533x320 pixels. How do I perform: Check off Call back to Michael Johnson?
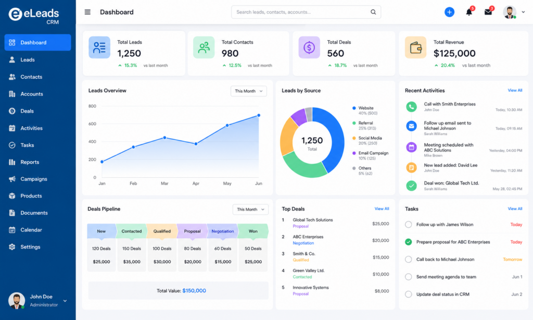(x=408, y=260)
